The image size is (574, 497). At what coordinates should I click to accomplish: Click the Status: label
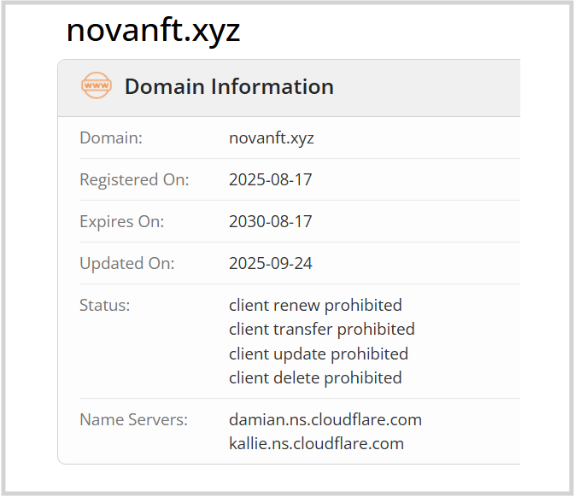tap(105, 305)
